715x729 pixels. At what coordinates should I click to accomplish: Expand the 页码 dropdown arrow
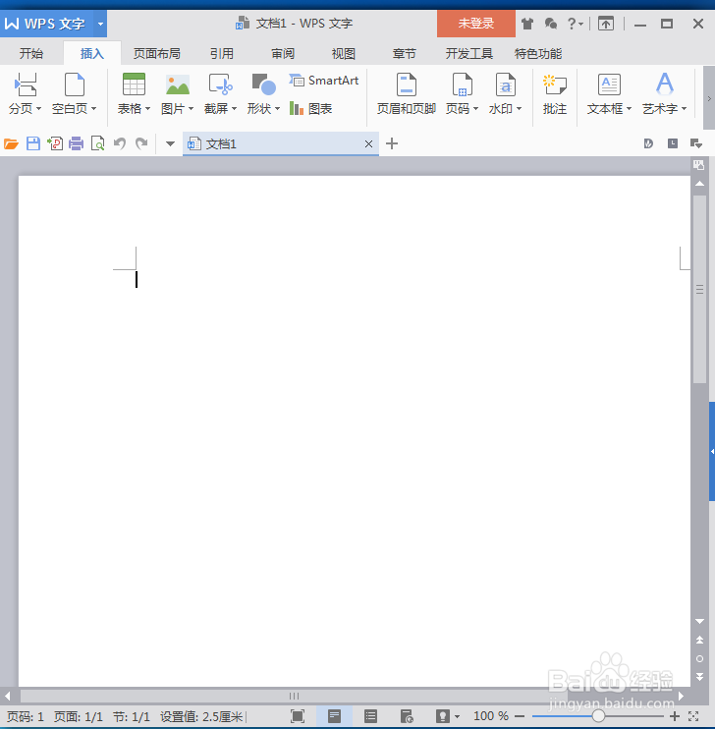[x=475, y=109]
